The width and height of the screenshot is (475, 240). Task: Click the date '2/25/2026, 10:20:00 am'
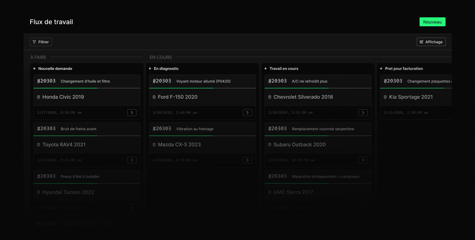pyautogui.click(x=292, y=160)
